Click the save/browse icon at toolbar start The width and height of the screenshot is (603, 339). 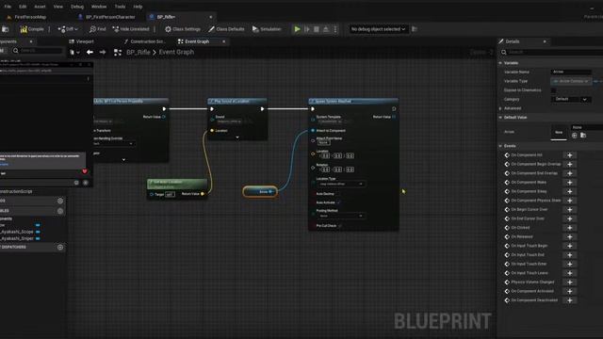pyautogui.click(x=6, y=29)
